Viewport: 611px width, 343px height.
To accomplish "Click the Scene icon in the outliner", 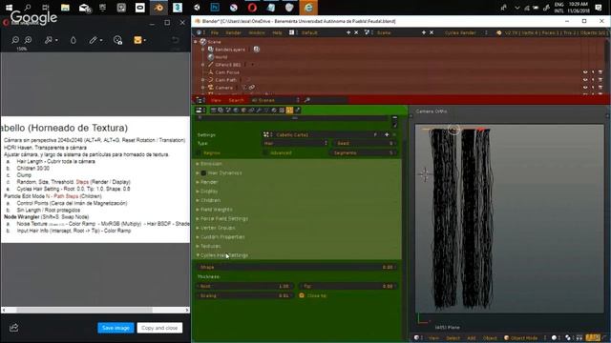I will coord(203,42).
